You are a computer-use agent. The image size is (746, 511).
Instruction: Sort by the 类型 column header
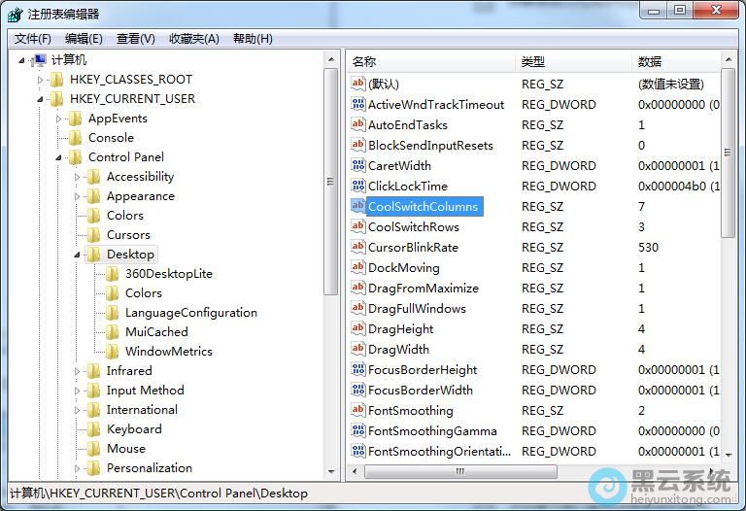pyautogui.click(x=573, y=61)
